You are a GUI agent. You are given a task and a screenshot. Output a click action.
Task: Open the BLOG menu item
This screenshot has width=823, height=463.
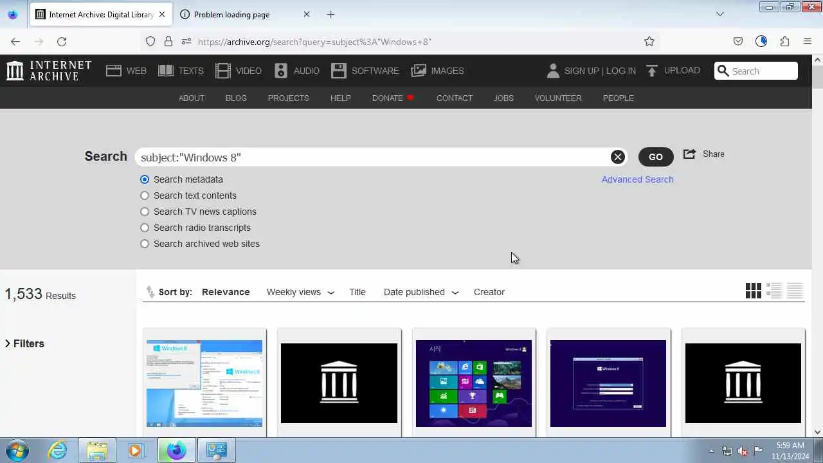(236, 98)
